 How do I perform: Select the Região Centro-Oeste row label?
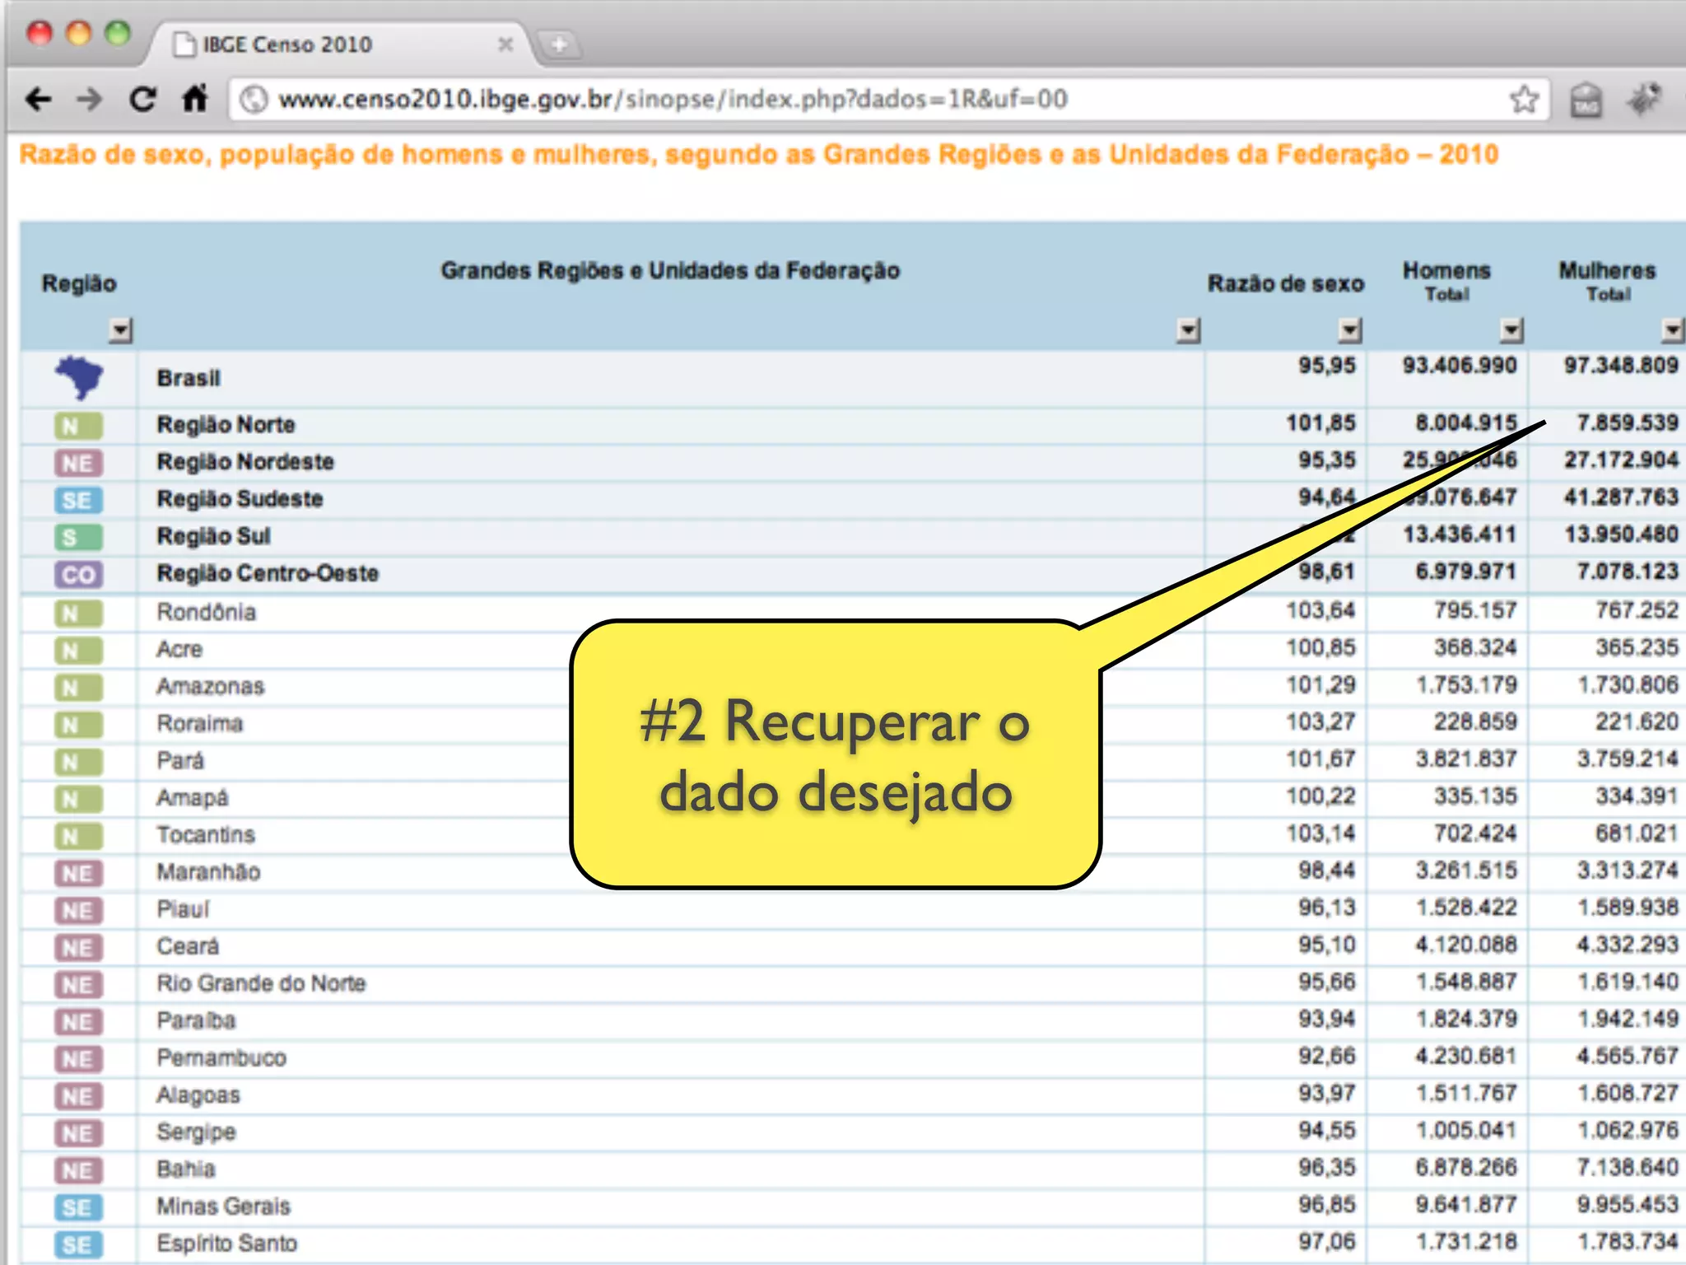pyautogui.click(x=268, y=573)
